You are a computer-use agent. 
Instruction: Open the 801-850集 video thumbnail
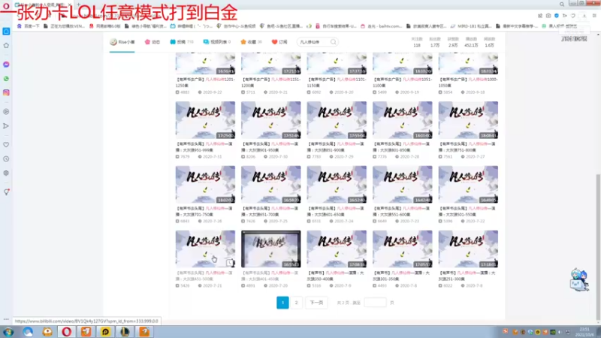pos(403,120)
